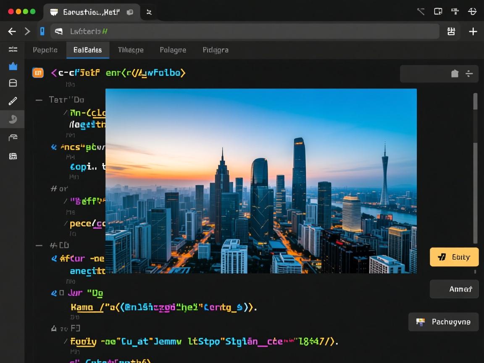
Task: Collapse the Tatr"Do section
Action: point(39,100)
